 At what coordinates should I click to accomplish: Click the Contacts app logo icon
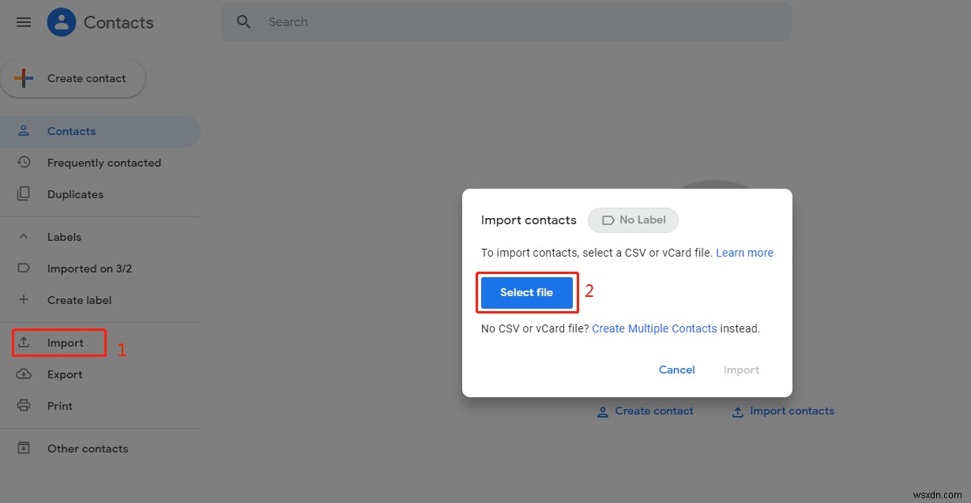click(x=62, y=22)
